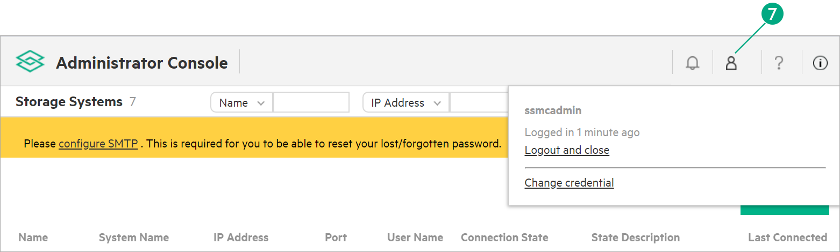Image resolution: width=840 pixels, height=252 pixels.
Task: Follow the configure SMTP link
Action: (x=98, y=144)
